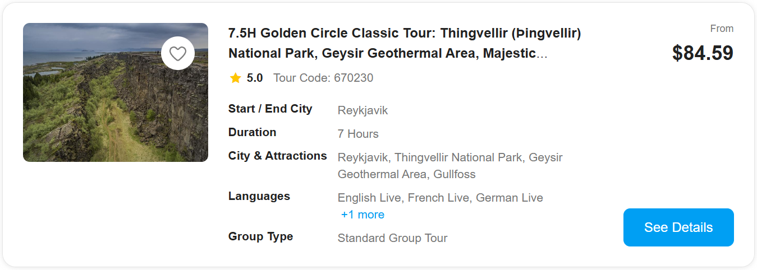Select the Reykjavik start city value
The width and height of the screenshot is (757, 270).
click(x=363, y=110)
